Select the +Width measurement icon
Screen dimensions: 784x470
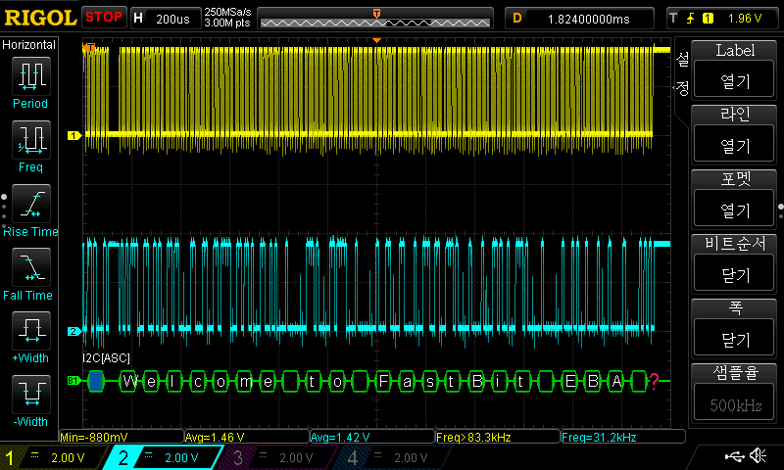[x=30, y=331]
